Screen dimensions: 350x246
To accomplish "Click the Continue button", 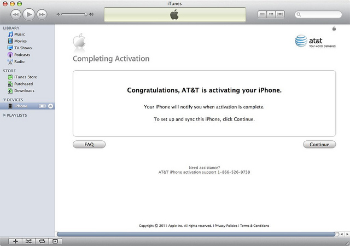I will coord(319,145).
